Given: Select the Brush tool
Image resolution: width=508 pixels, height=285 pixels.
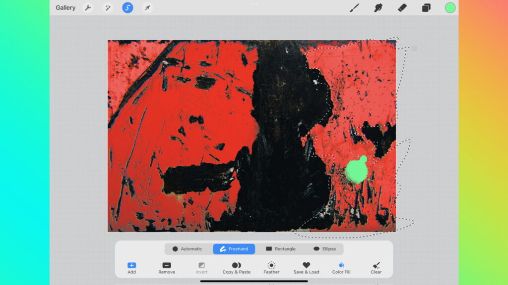Looking at the screenshot, I should click(354, 7).
